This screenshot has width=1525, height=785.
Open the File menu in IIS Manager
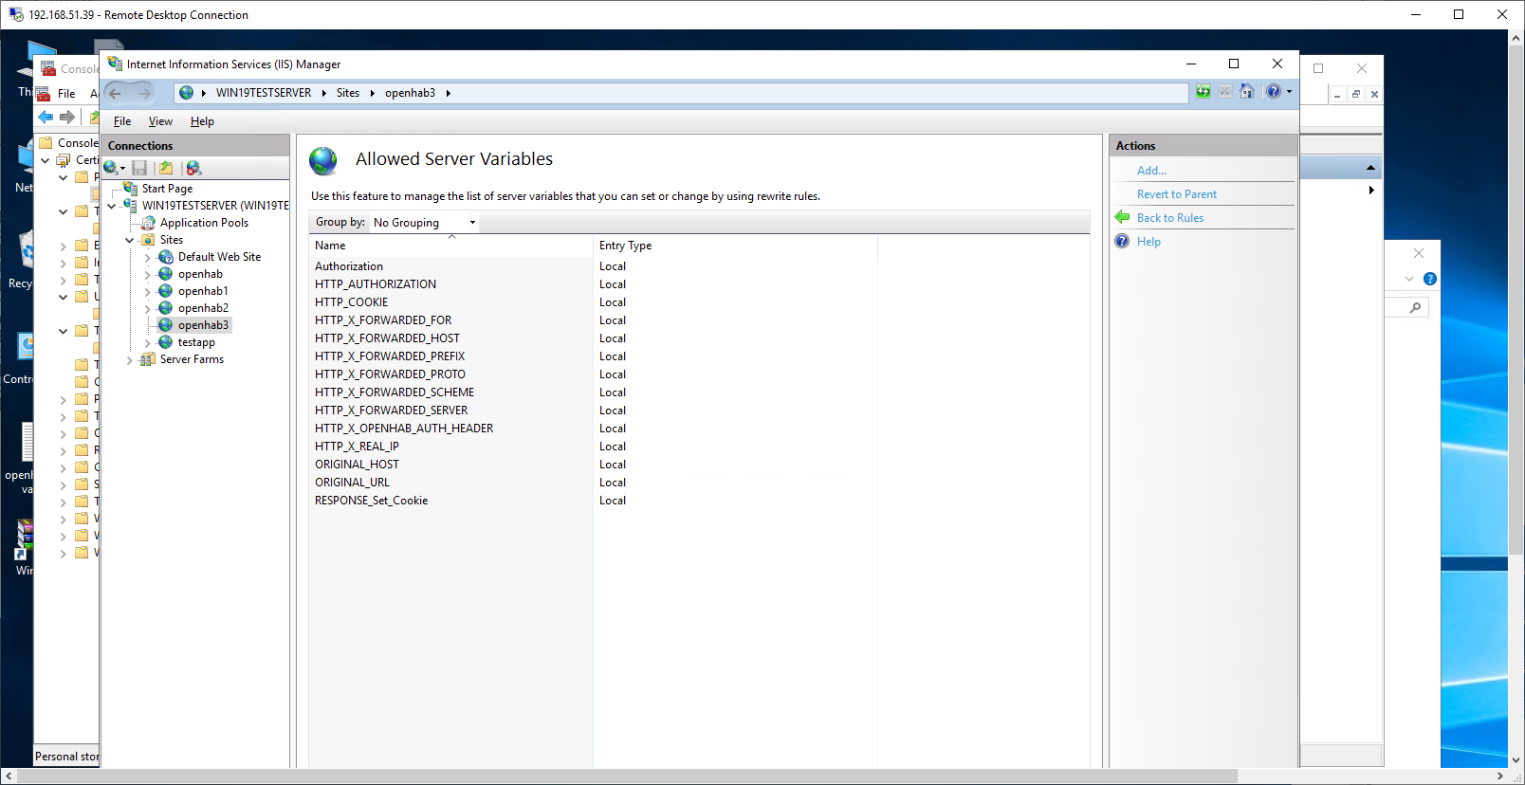tap(122, 121)
